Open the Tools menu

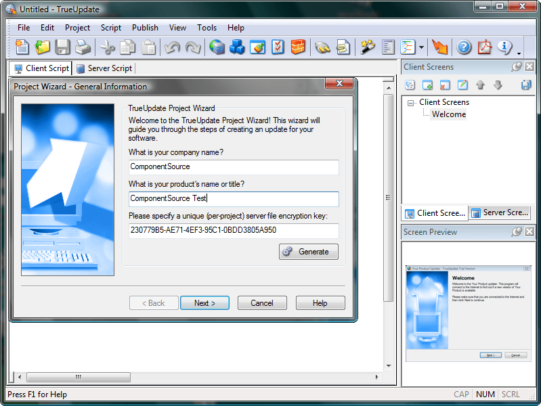207,28
